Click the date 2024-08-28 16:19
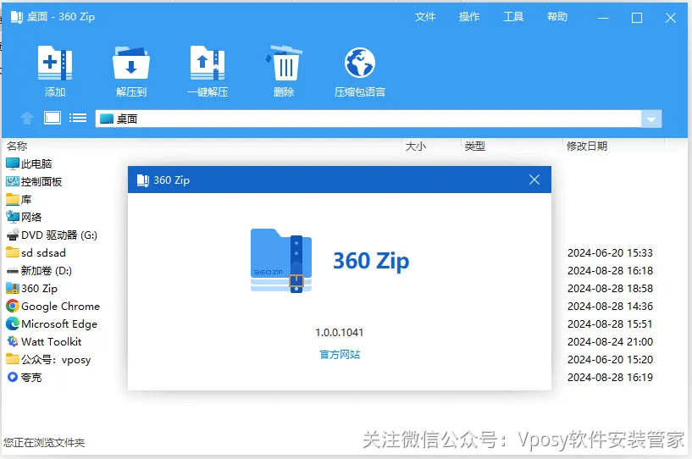 [x=610, y=378]
